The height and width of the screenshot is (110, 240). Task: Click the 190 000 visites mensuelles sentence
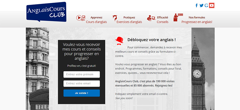pos(145,83)
